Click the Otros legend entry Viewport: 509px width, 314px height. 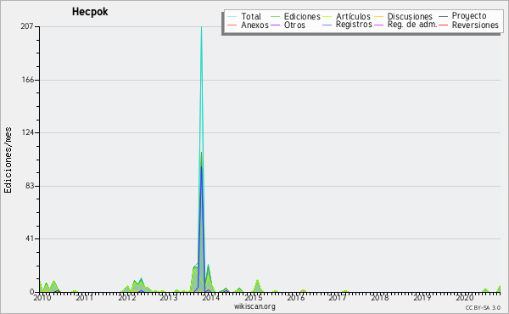(x=288, y=25)
